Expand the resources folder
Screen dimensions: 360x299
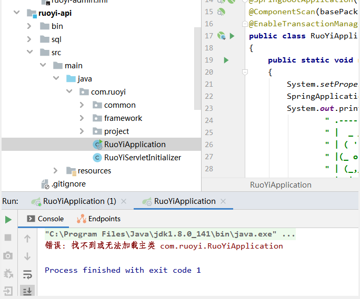[55, 171]
